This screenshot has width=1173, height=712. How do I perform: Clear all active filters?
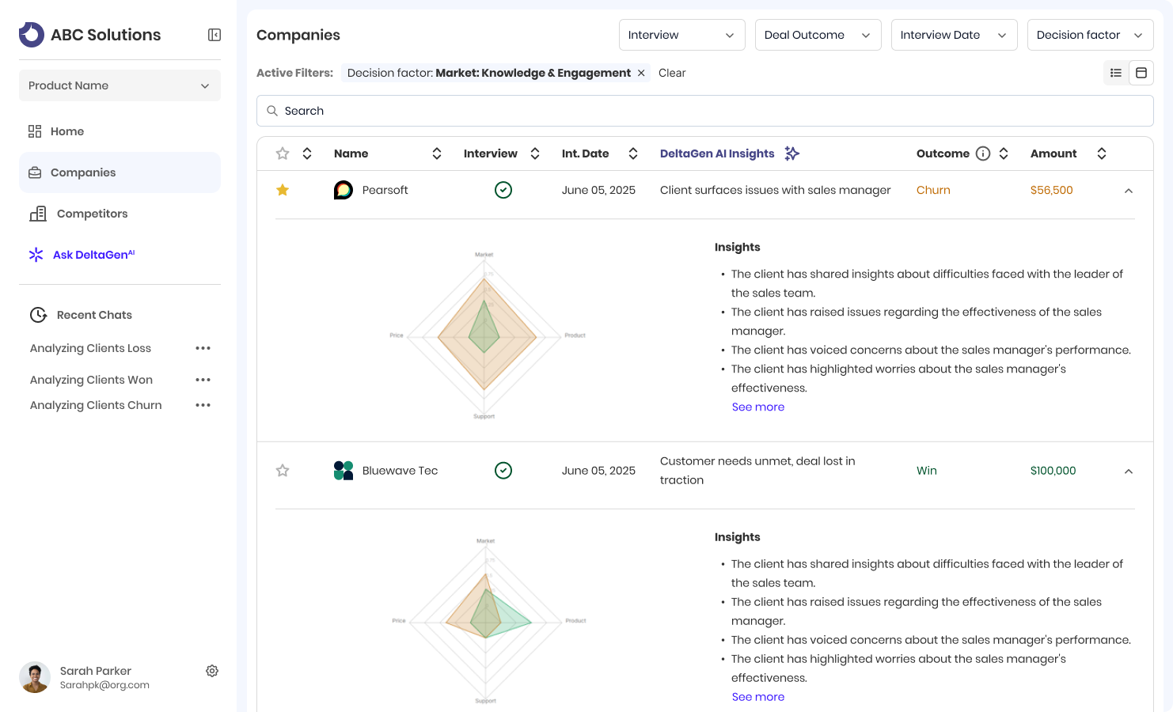tap(672, 73)
